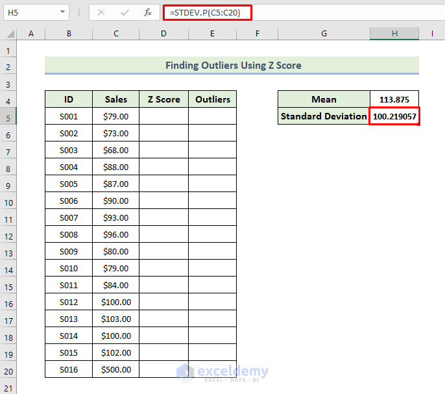Select cell S005
Image resolution: width=445 pixels, height=394 pixels.
(x=69, y=184)
